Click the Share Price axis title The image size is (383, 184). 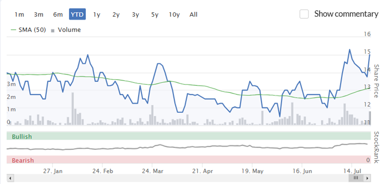376,81
